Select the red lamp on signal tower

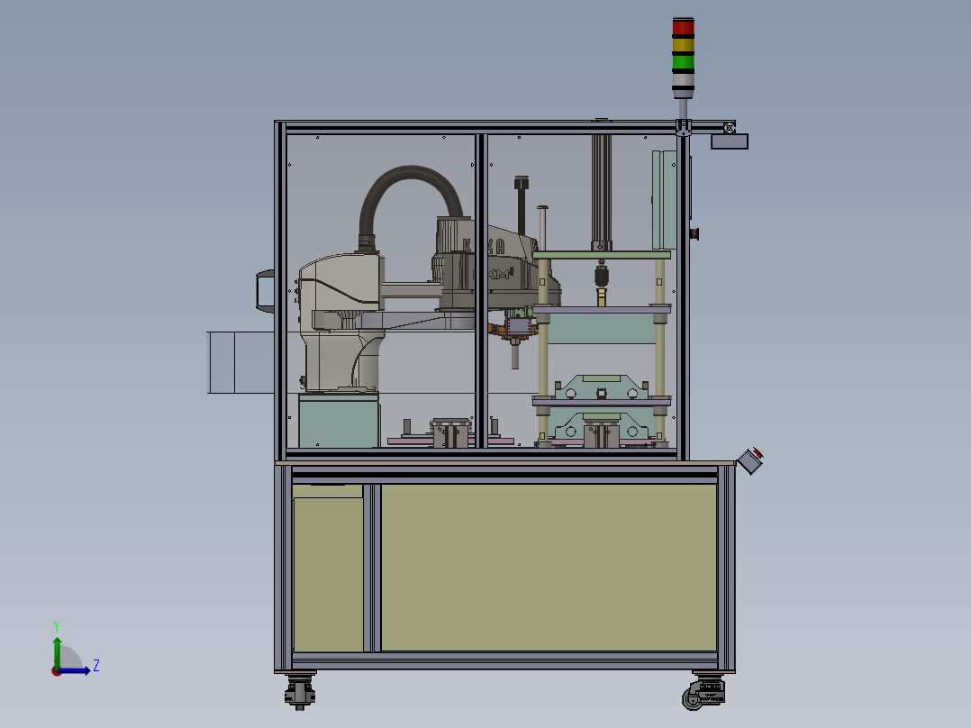683,27
